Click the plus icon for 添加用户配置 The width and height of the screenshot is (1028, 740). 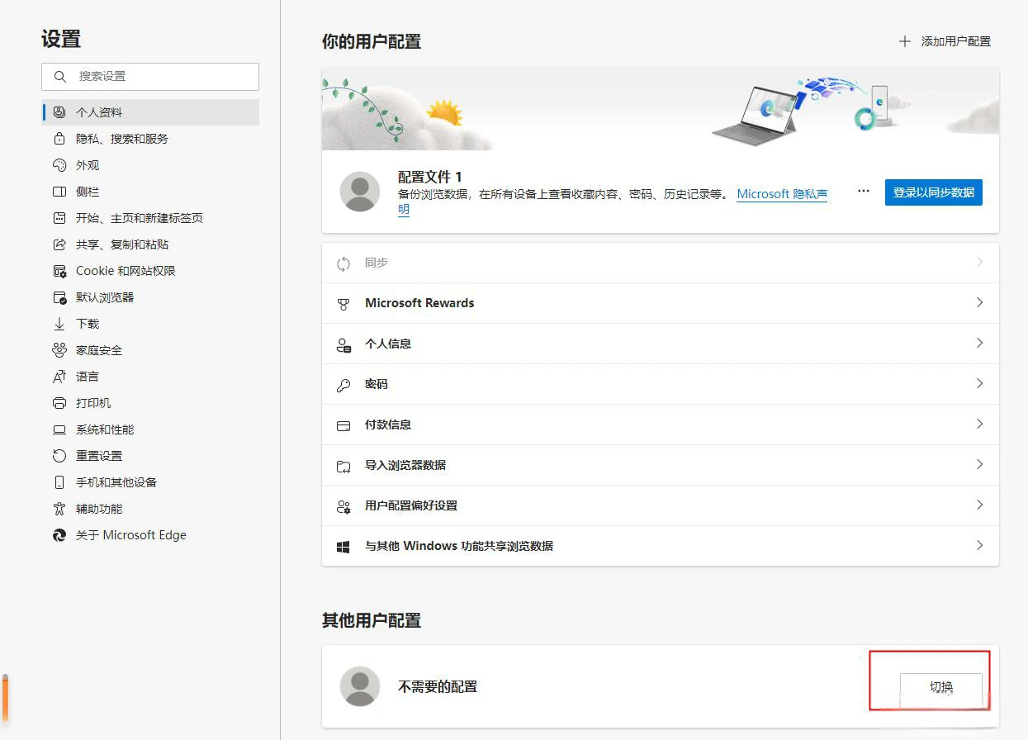pos(905,41)
